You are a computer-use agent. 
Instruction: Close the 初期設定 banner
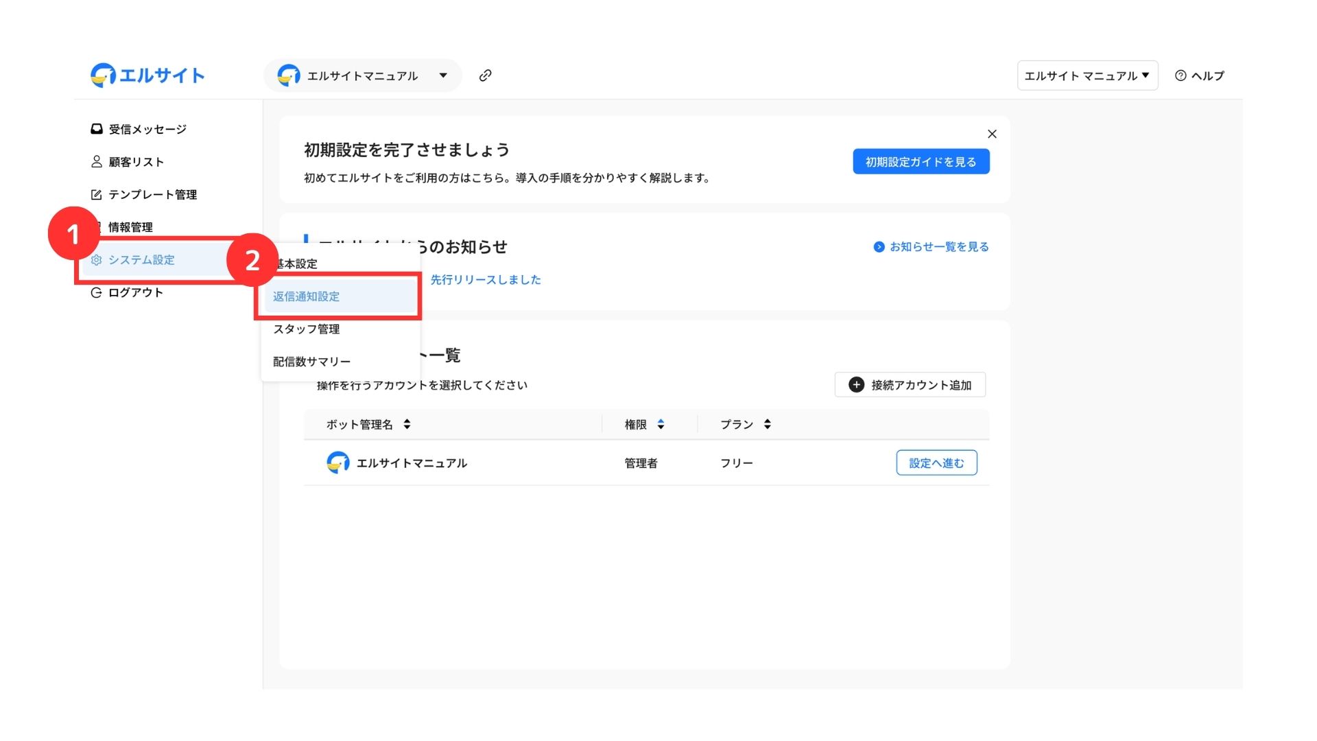992,134
